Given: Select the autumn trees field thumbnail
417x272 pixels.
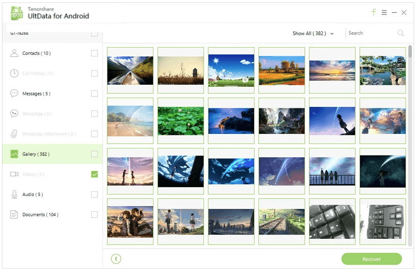Looking at the screenshot, I should coord(282,70).
